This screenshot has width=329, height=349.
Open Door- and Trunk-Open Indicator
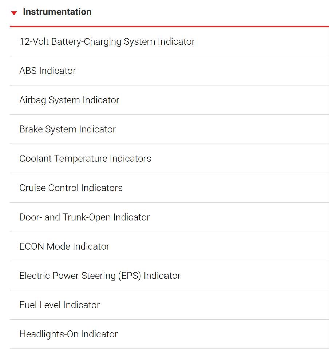tap(169, 217)
